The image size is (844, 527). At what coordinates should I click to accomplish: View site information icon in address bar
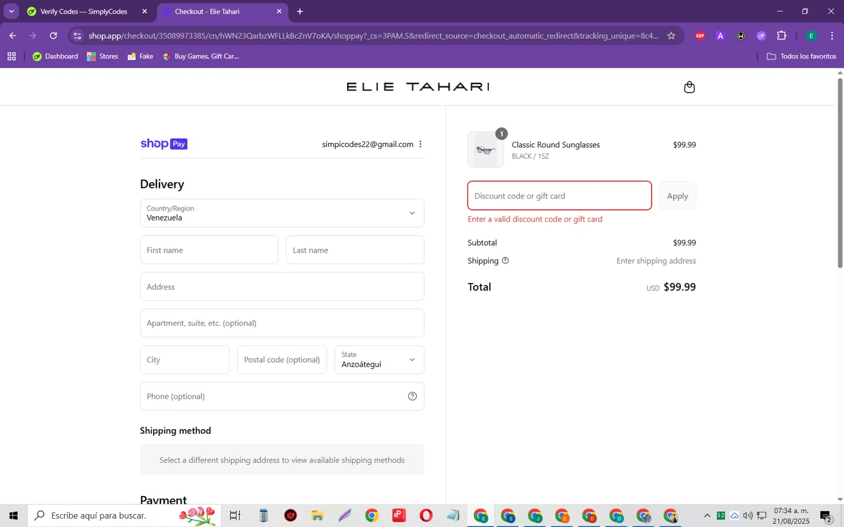point(78,35)
